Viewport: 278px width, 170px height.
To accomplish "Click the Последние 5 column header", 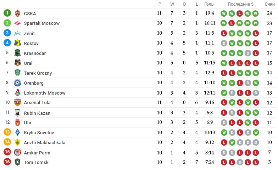I will pyautogui.click(x=240, y=4).
